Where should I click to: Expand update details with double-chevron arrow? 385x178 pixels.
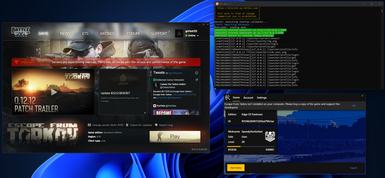pos(145,113)
